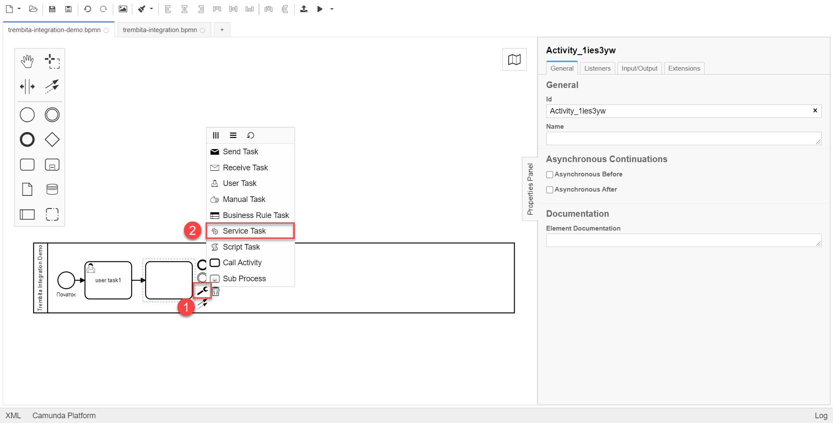Switch to the Input/Output tab
The height and width of the screenshot is (423, 833).
point(639,68)
